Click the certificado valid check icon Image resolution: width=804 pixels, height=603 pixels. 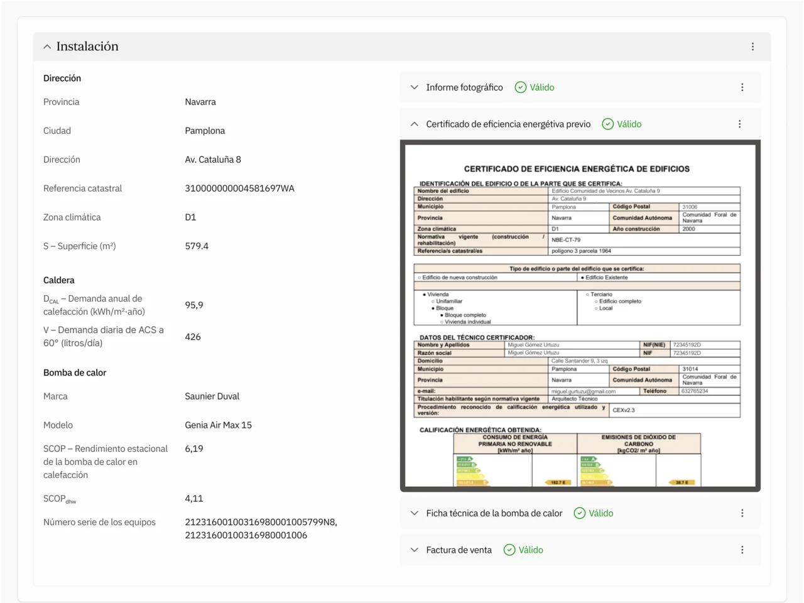(607, 124)
